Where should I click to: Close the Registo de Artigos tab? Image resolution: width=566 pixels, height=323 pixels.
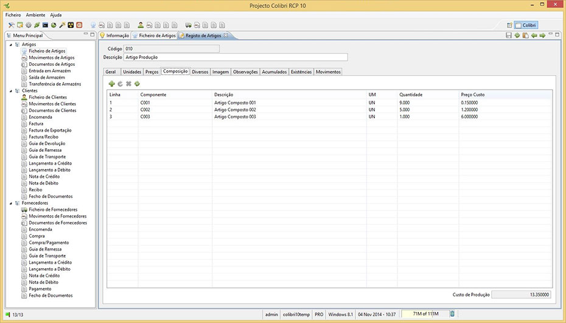coord(226,35)
